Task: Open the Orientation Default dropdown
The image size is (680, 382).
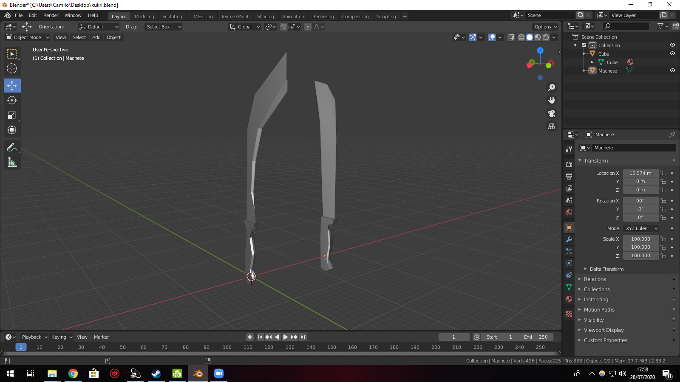Action: [99, 27]
